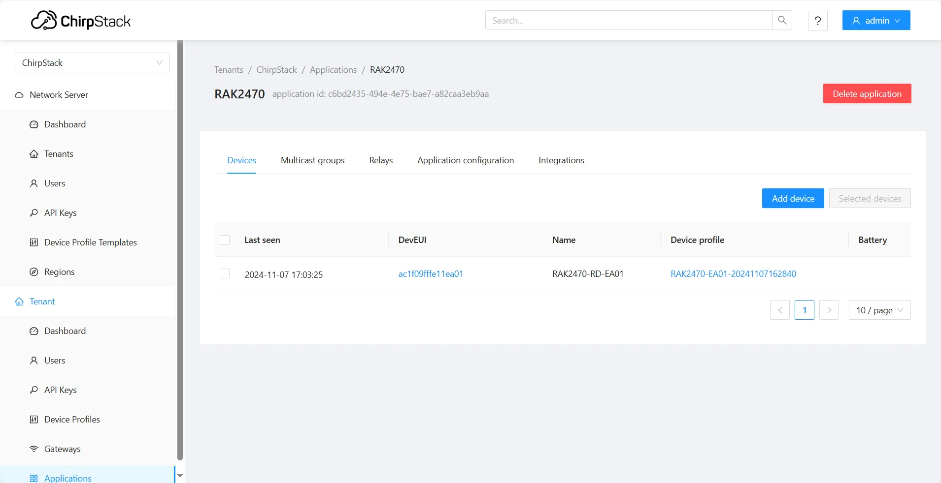Viewport: 941px width, 483px height.
Task: Switch to the Multicast groups tab
Action: point(312,160)
